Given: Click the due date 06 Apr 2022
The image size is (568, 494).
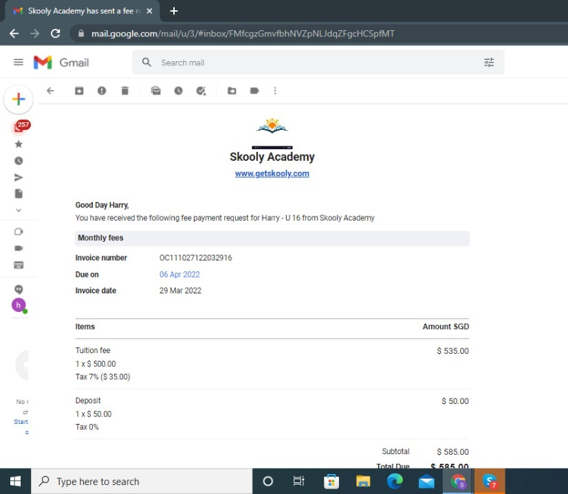Looking at the screenshot, I should coord(179,275).
